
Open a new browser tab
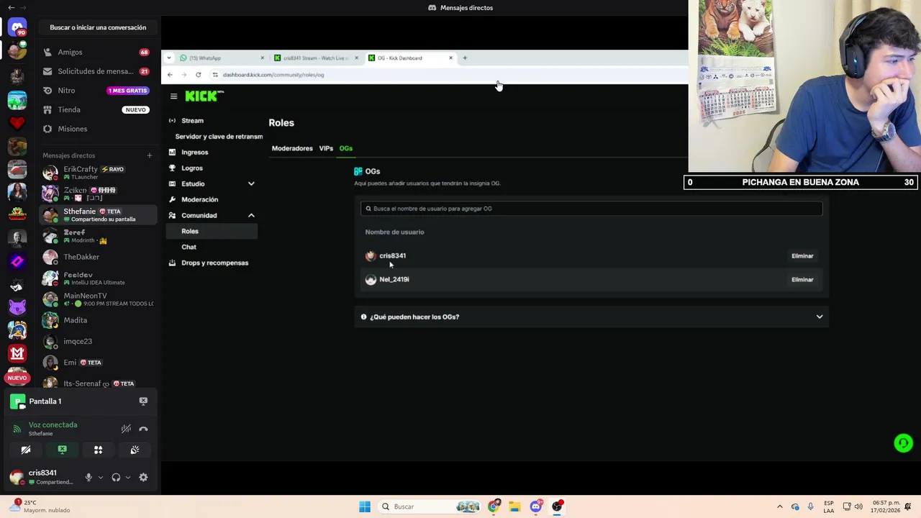[465, 58]
